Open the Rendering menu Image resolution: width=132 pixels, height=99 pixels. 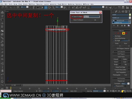tap(71, 4)
